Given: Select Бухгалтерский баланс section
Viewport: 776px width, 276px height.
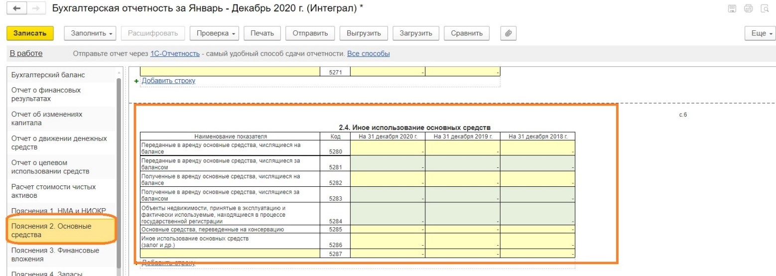Looking at the screenshot, I should 62,75.
